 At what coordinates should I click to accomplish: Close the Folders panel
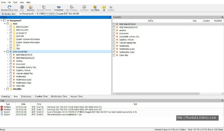coord(110,17)
